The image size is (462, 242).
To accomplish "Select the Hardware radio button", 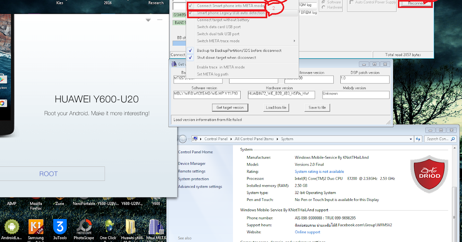I will (x=323, y=7).
